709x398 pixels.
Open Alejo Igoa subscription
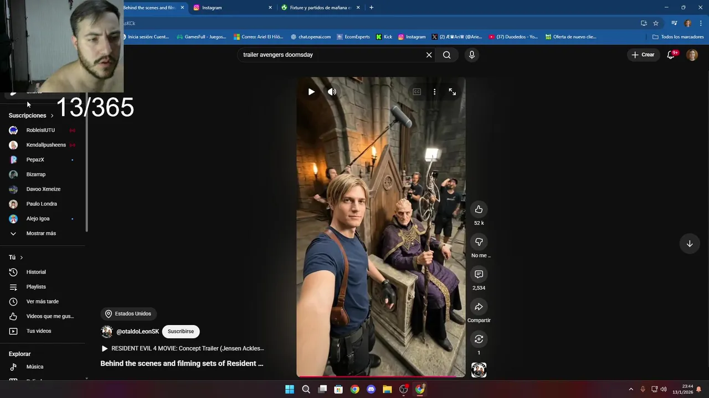pos(43,218)
